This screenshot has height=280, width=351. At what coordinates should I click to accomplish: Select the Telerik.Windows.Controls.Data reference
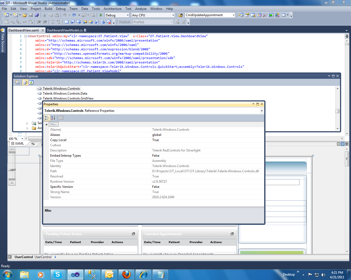[x=65, y=94]
